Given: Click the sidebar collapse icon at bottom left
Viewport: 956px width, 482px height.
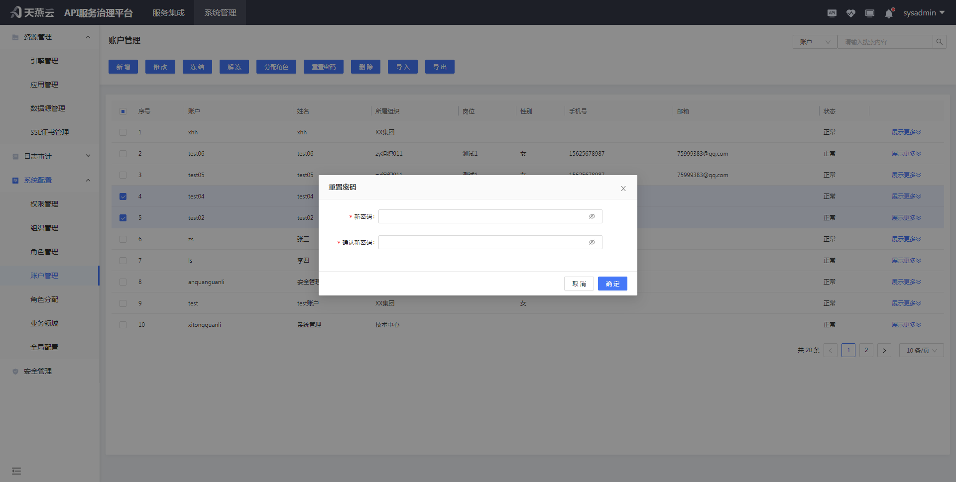Looking at the screenshot, I should (16, 471).
